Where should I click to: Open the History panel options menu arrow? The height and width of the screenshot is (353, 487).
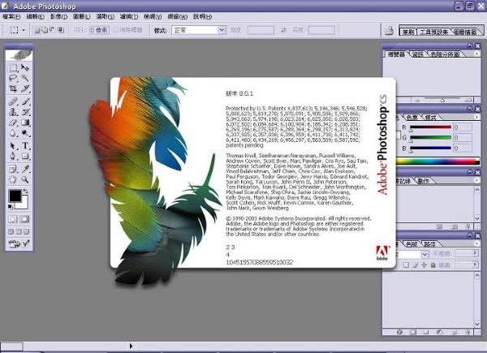476,180
